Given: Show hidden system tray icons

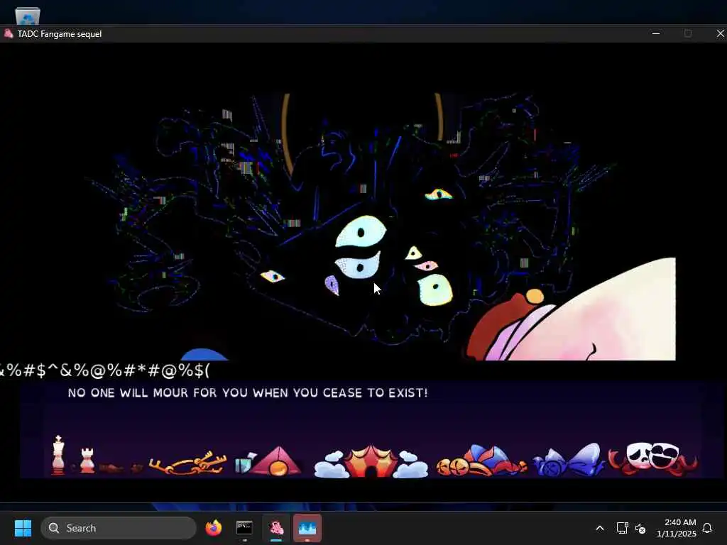Looking at the screenshot, I should click(x=599, y=528).
